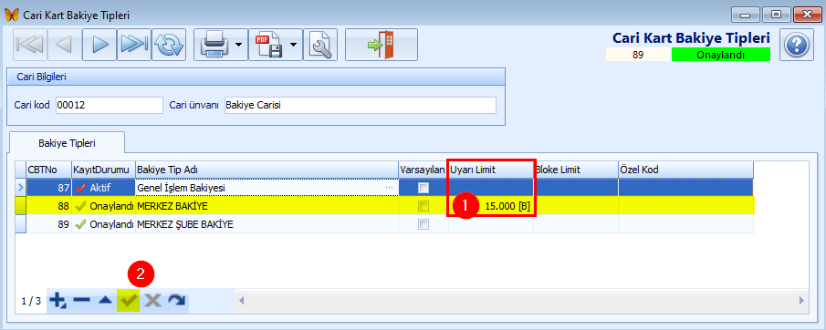Delete the row with minus icon
826x330 pixels.
pyautogui.click(x=81, y=301)
